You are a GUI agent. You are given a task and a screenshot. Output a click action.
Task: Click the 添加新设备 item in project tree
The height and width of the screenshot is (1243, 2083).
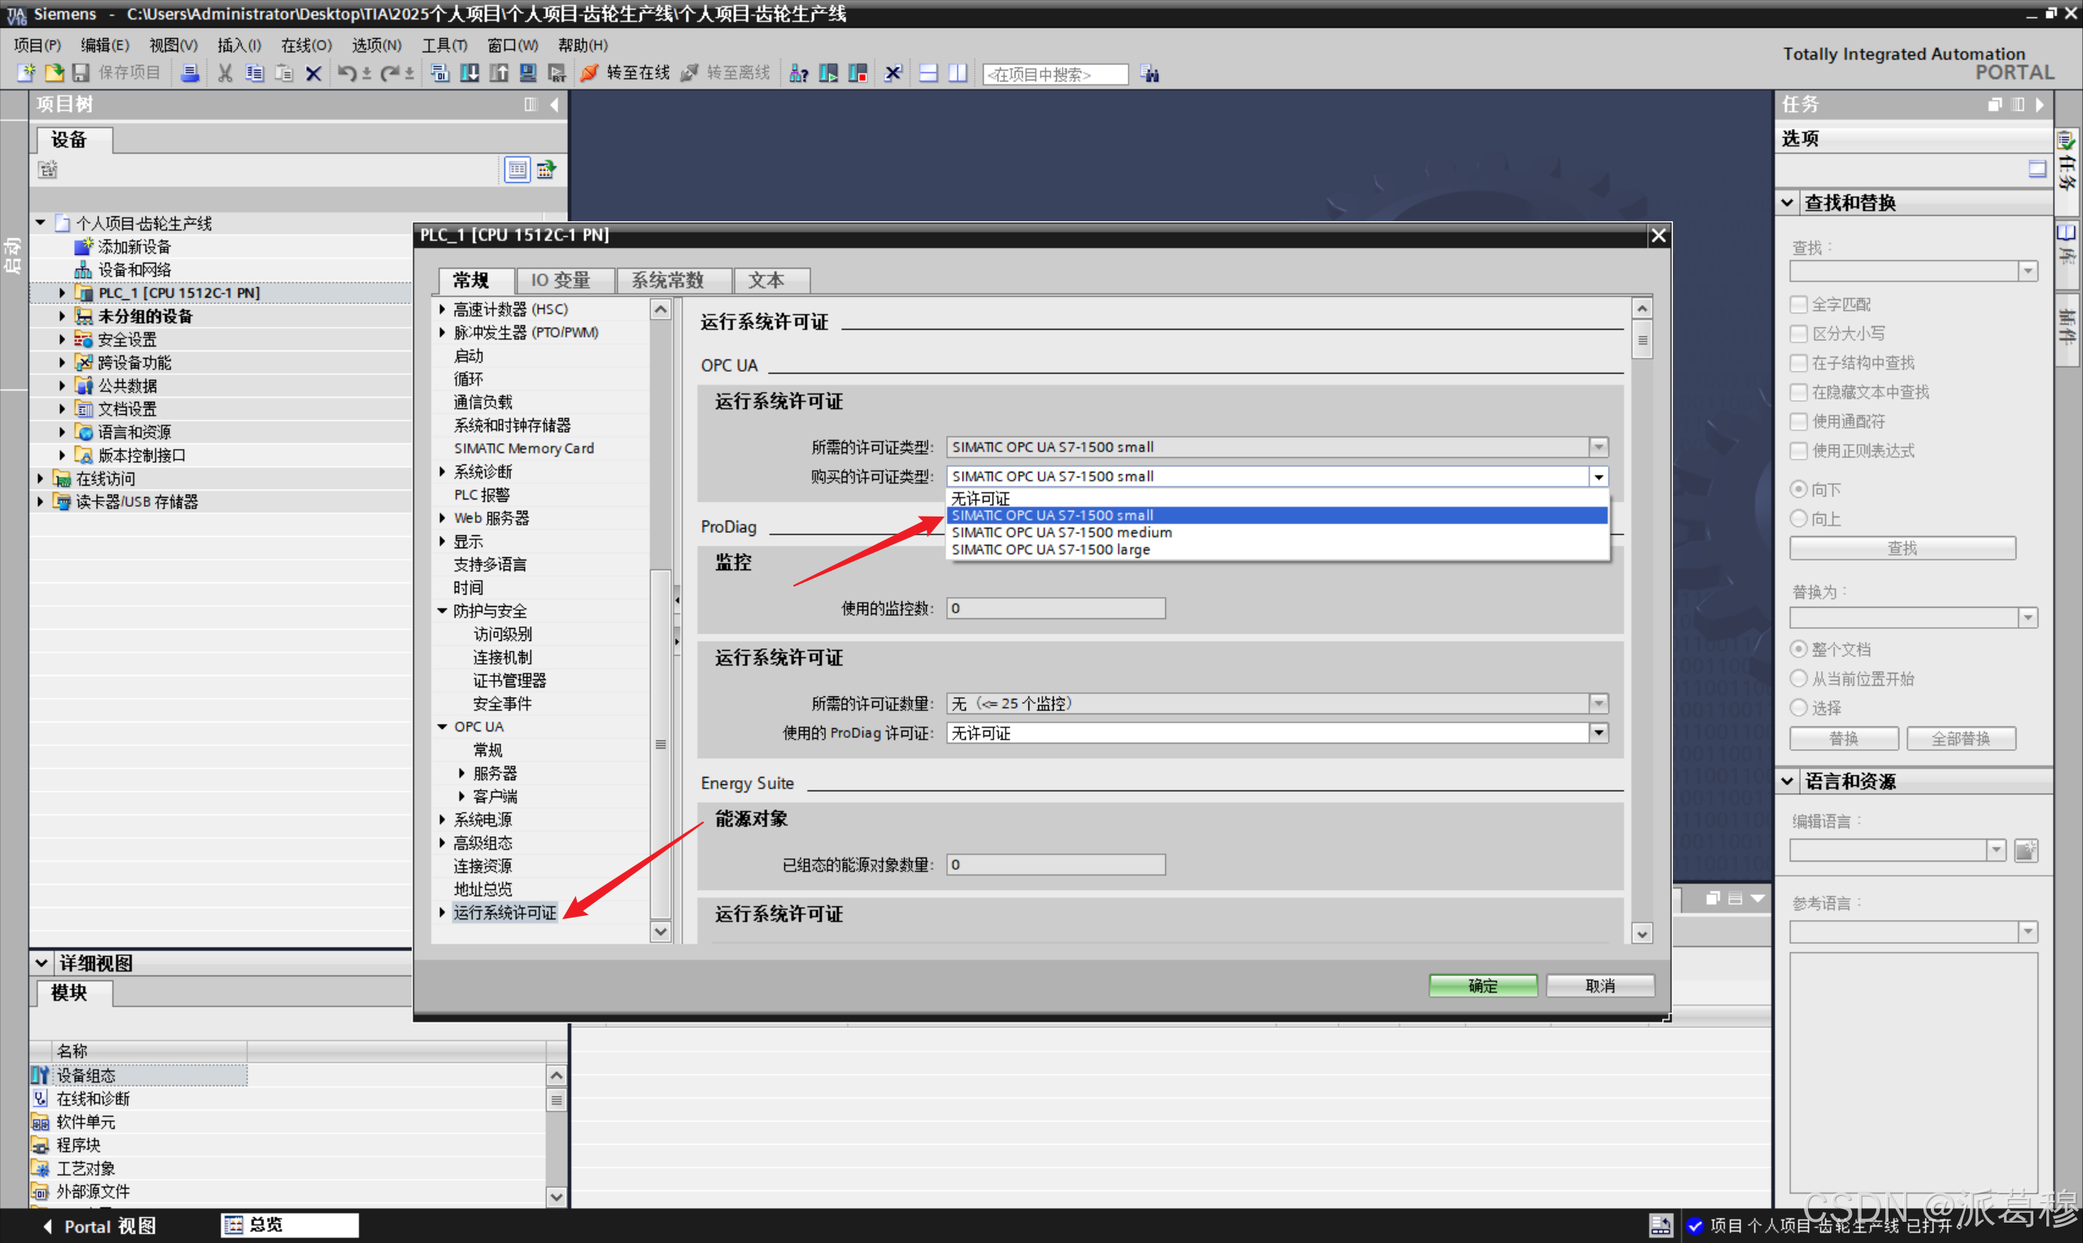click(133, 246)
